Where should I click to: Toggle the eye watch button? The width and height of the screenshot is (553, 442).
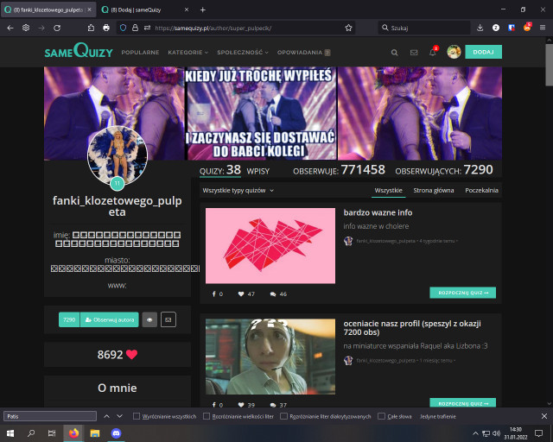pyautogui.click(x=149, y=319)
